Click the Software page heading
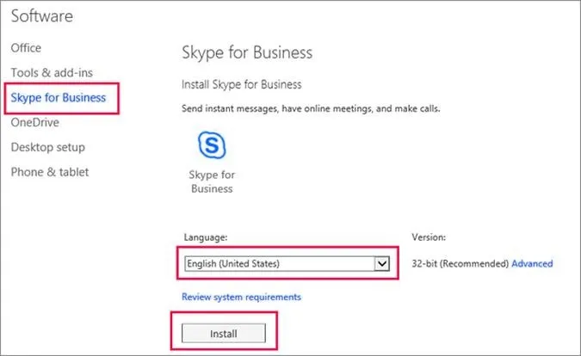 [42, 16]
